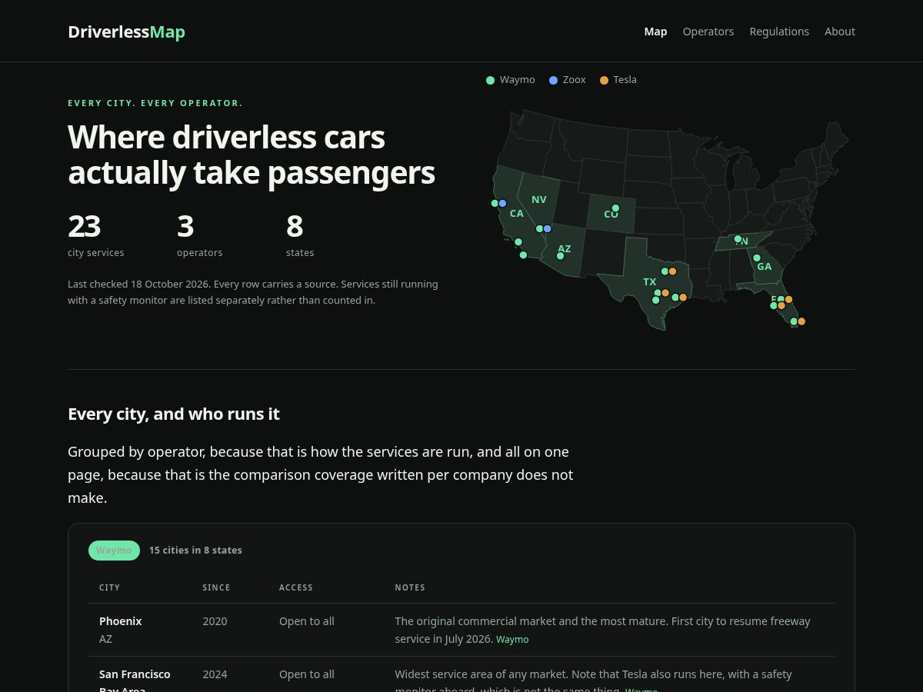Click the green Waymo dot beside the coastal Zoox dot

(495, 204)
